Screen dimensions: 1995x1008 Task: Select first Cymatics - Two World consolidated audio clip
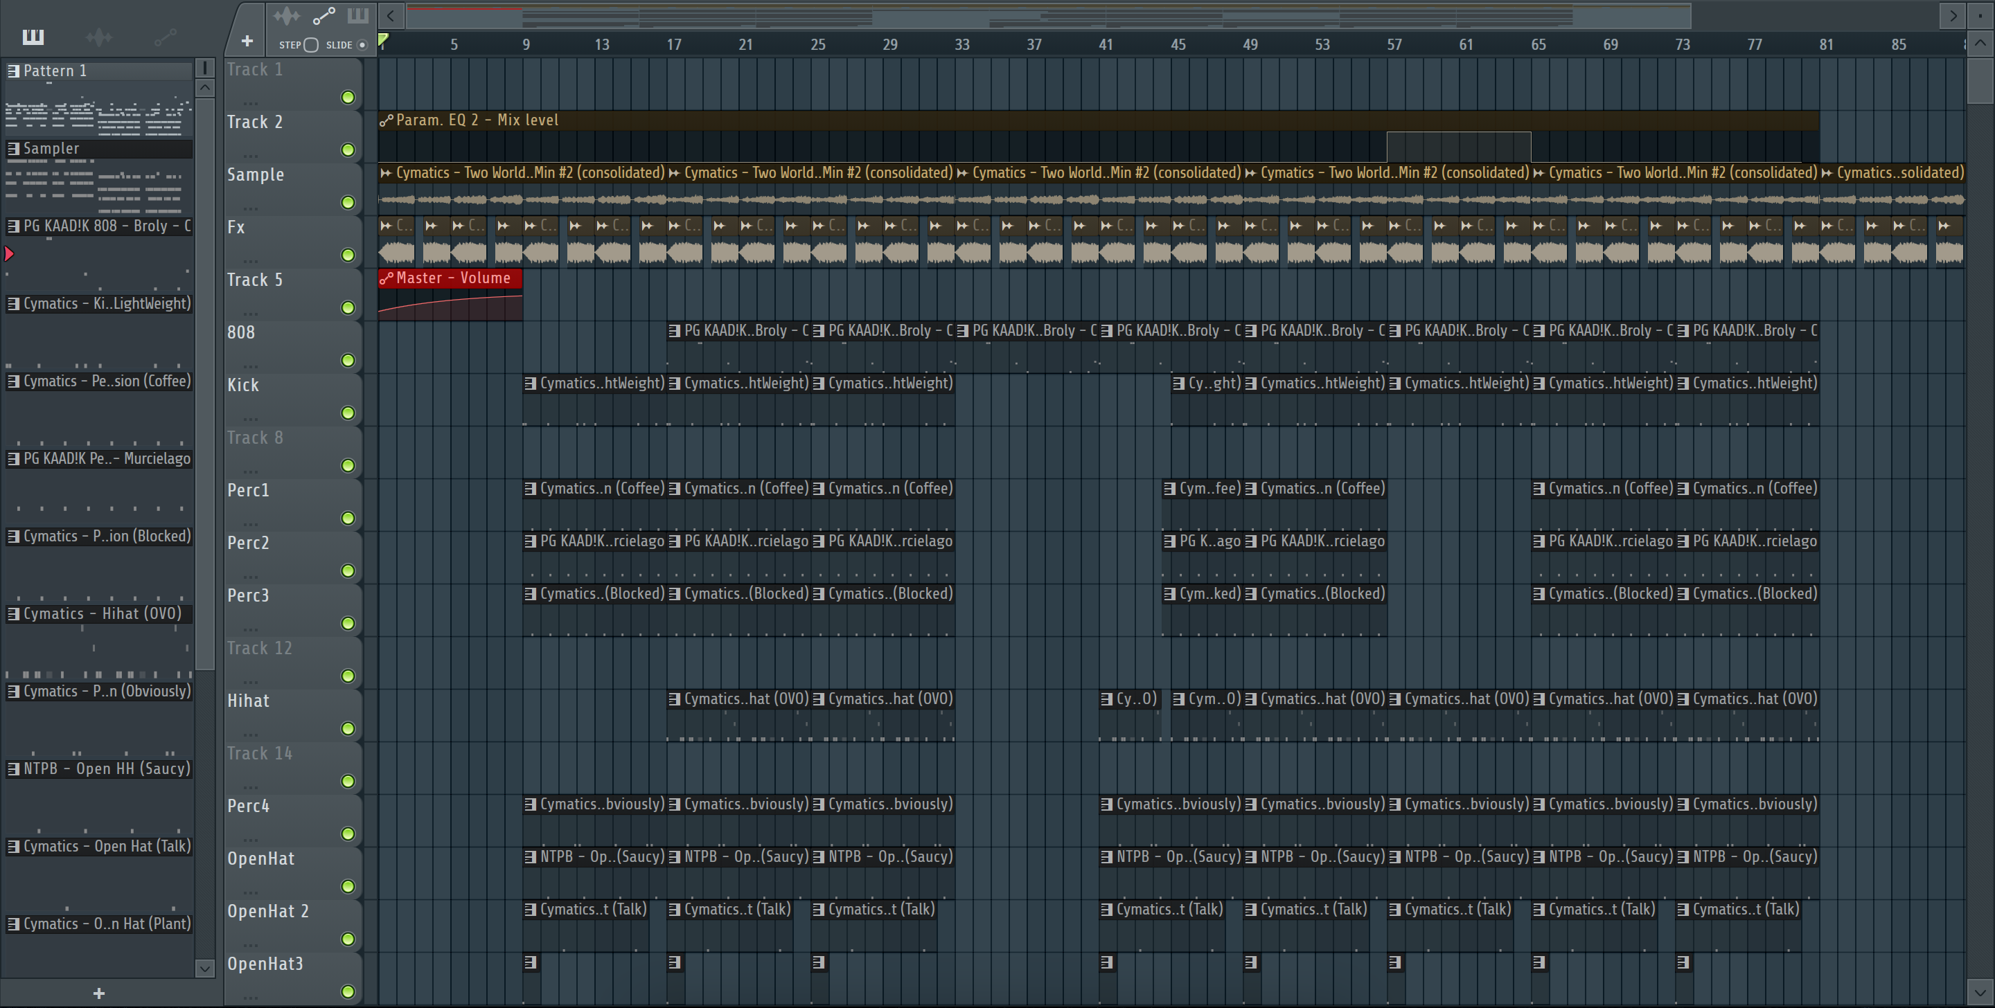click(522, 172)
